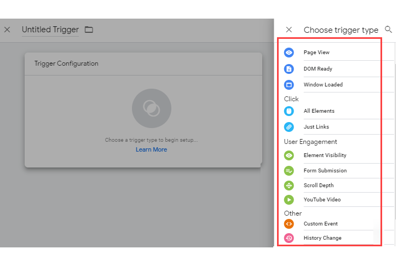The image size is (398, 266).
Task: Click the Window Loaded icon
Action: 289,85
